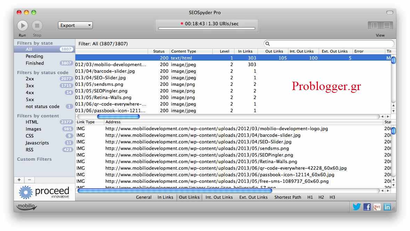Open the LinkedIn share icon

387,207
